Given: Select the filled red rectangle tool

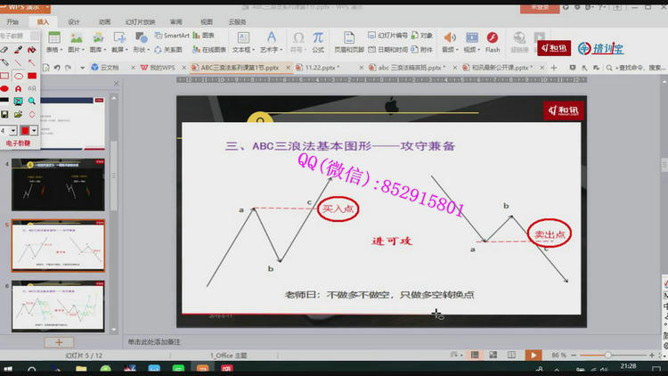Looking at the screenshot, I should pyautogui.click(x=31, y=76).
